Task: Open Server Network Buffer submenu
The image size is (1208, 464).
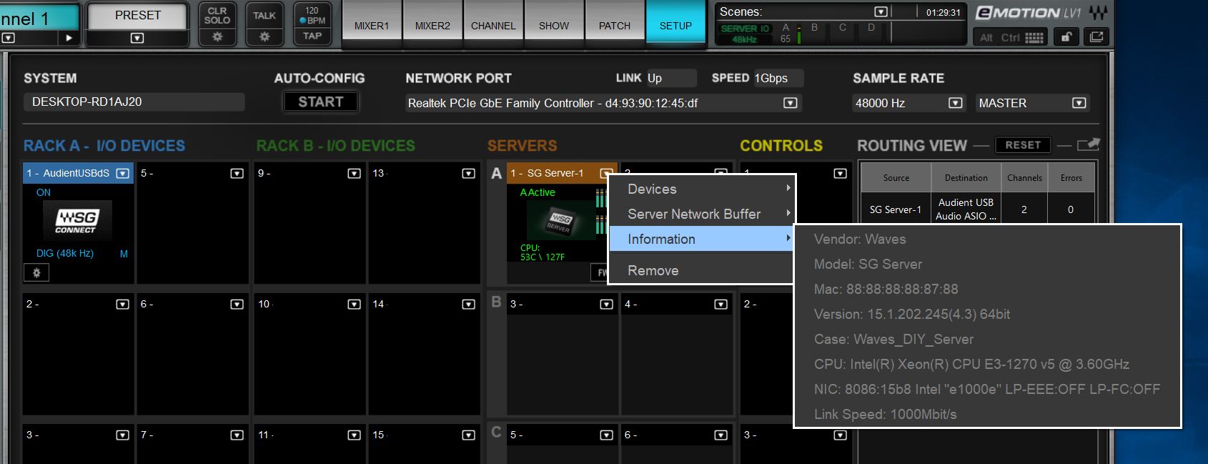Action: (701, 214)
